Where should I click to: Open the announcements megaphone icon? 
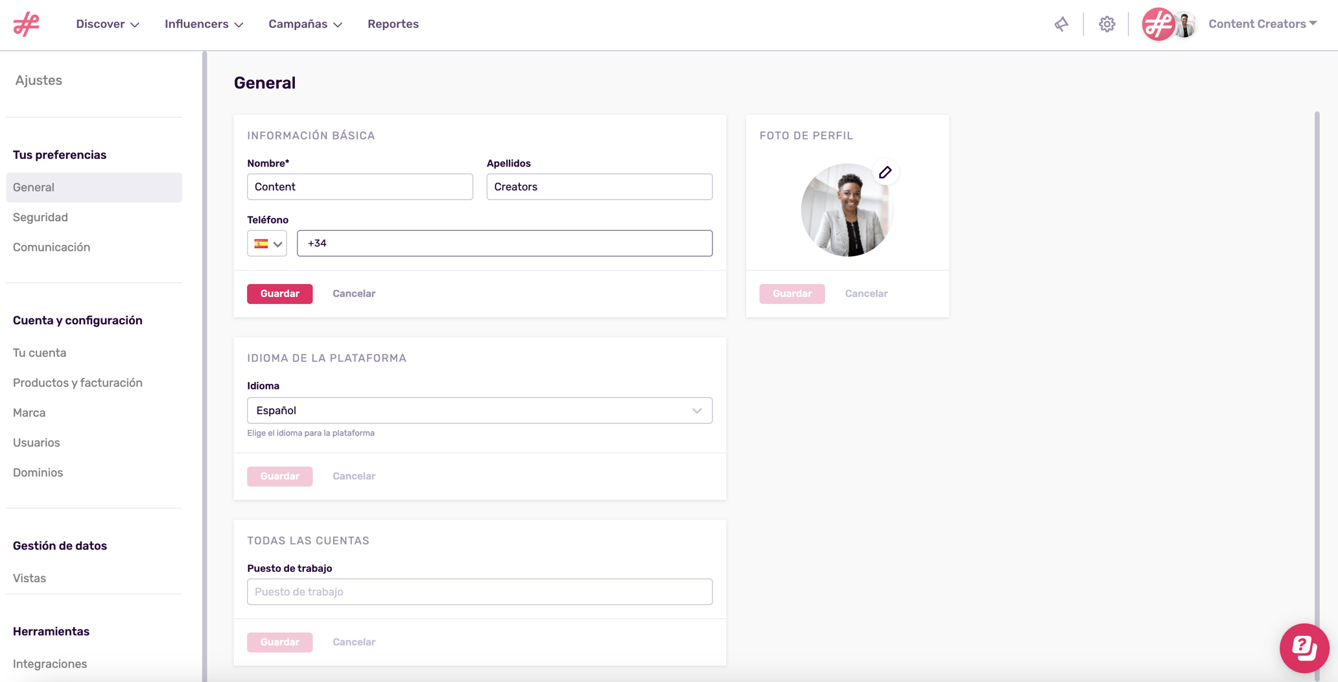[x=1061, y=25]
